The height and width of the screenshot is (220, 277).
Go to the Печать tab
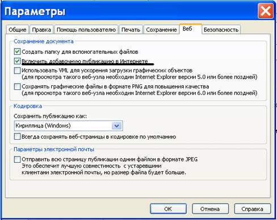pyautogui.click(x=131, y=29)
